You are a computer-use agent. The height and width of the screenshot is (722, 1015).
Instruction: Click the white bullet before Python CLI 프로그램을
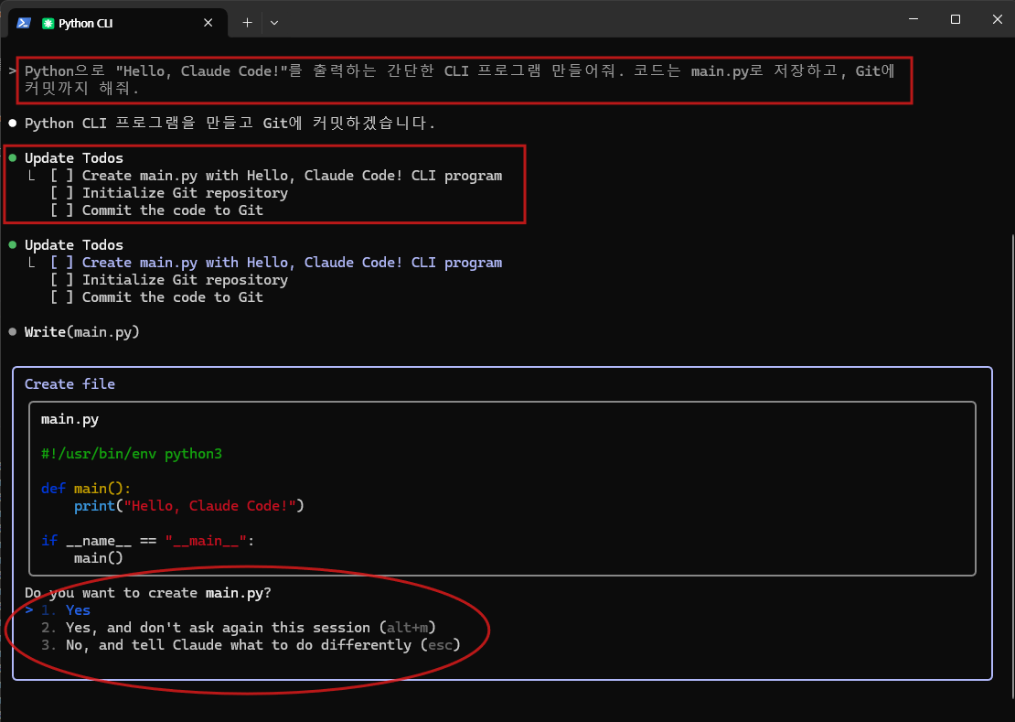[x=13, y=123]
